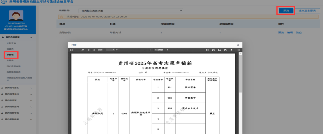
Task: Click the page number input field
Action: point(110,50)
